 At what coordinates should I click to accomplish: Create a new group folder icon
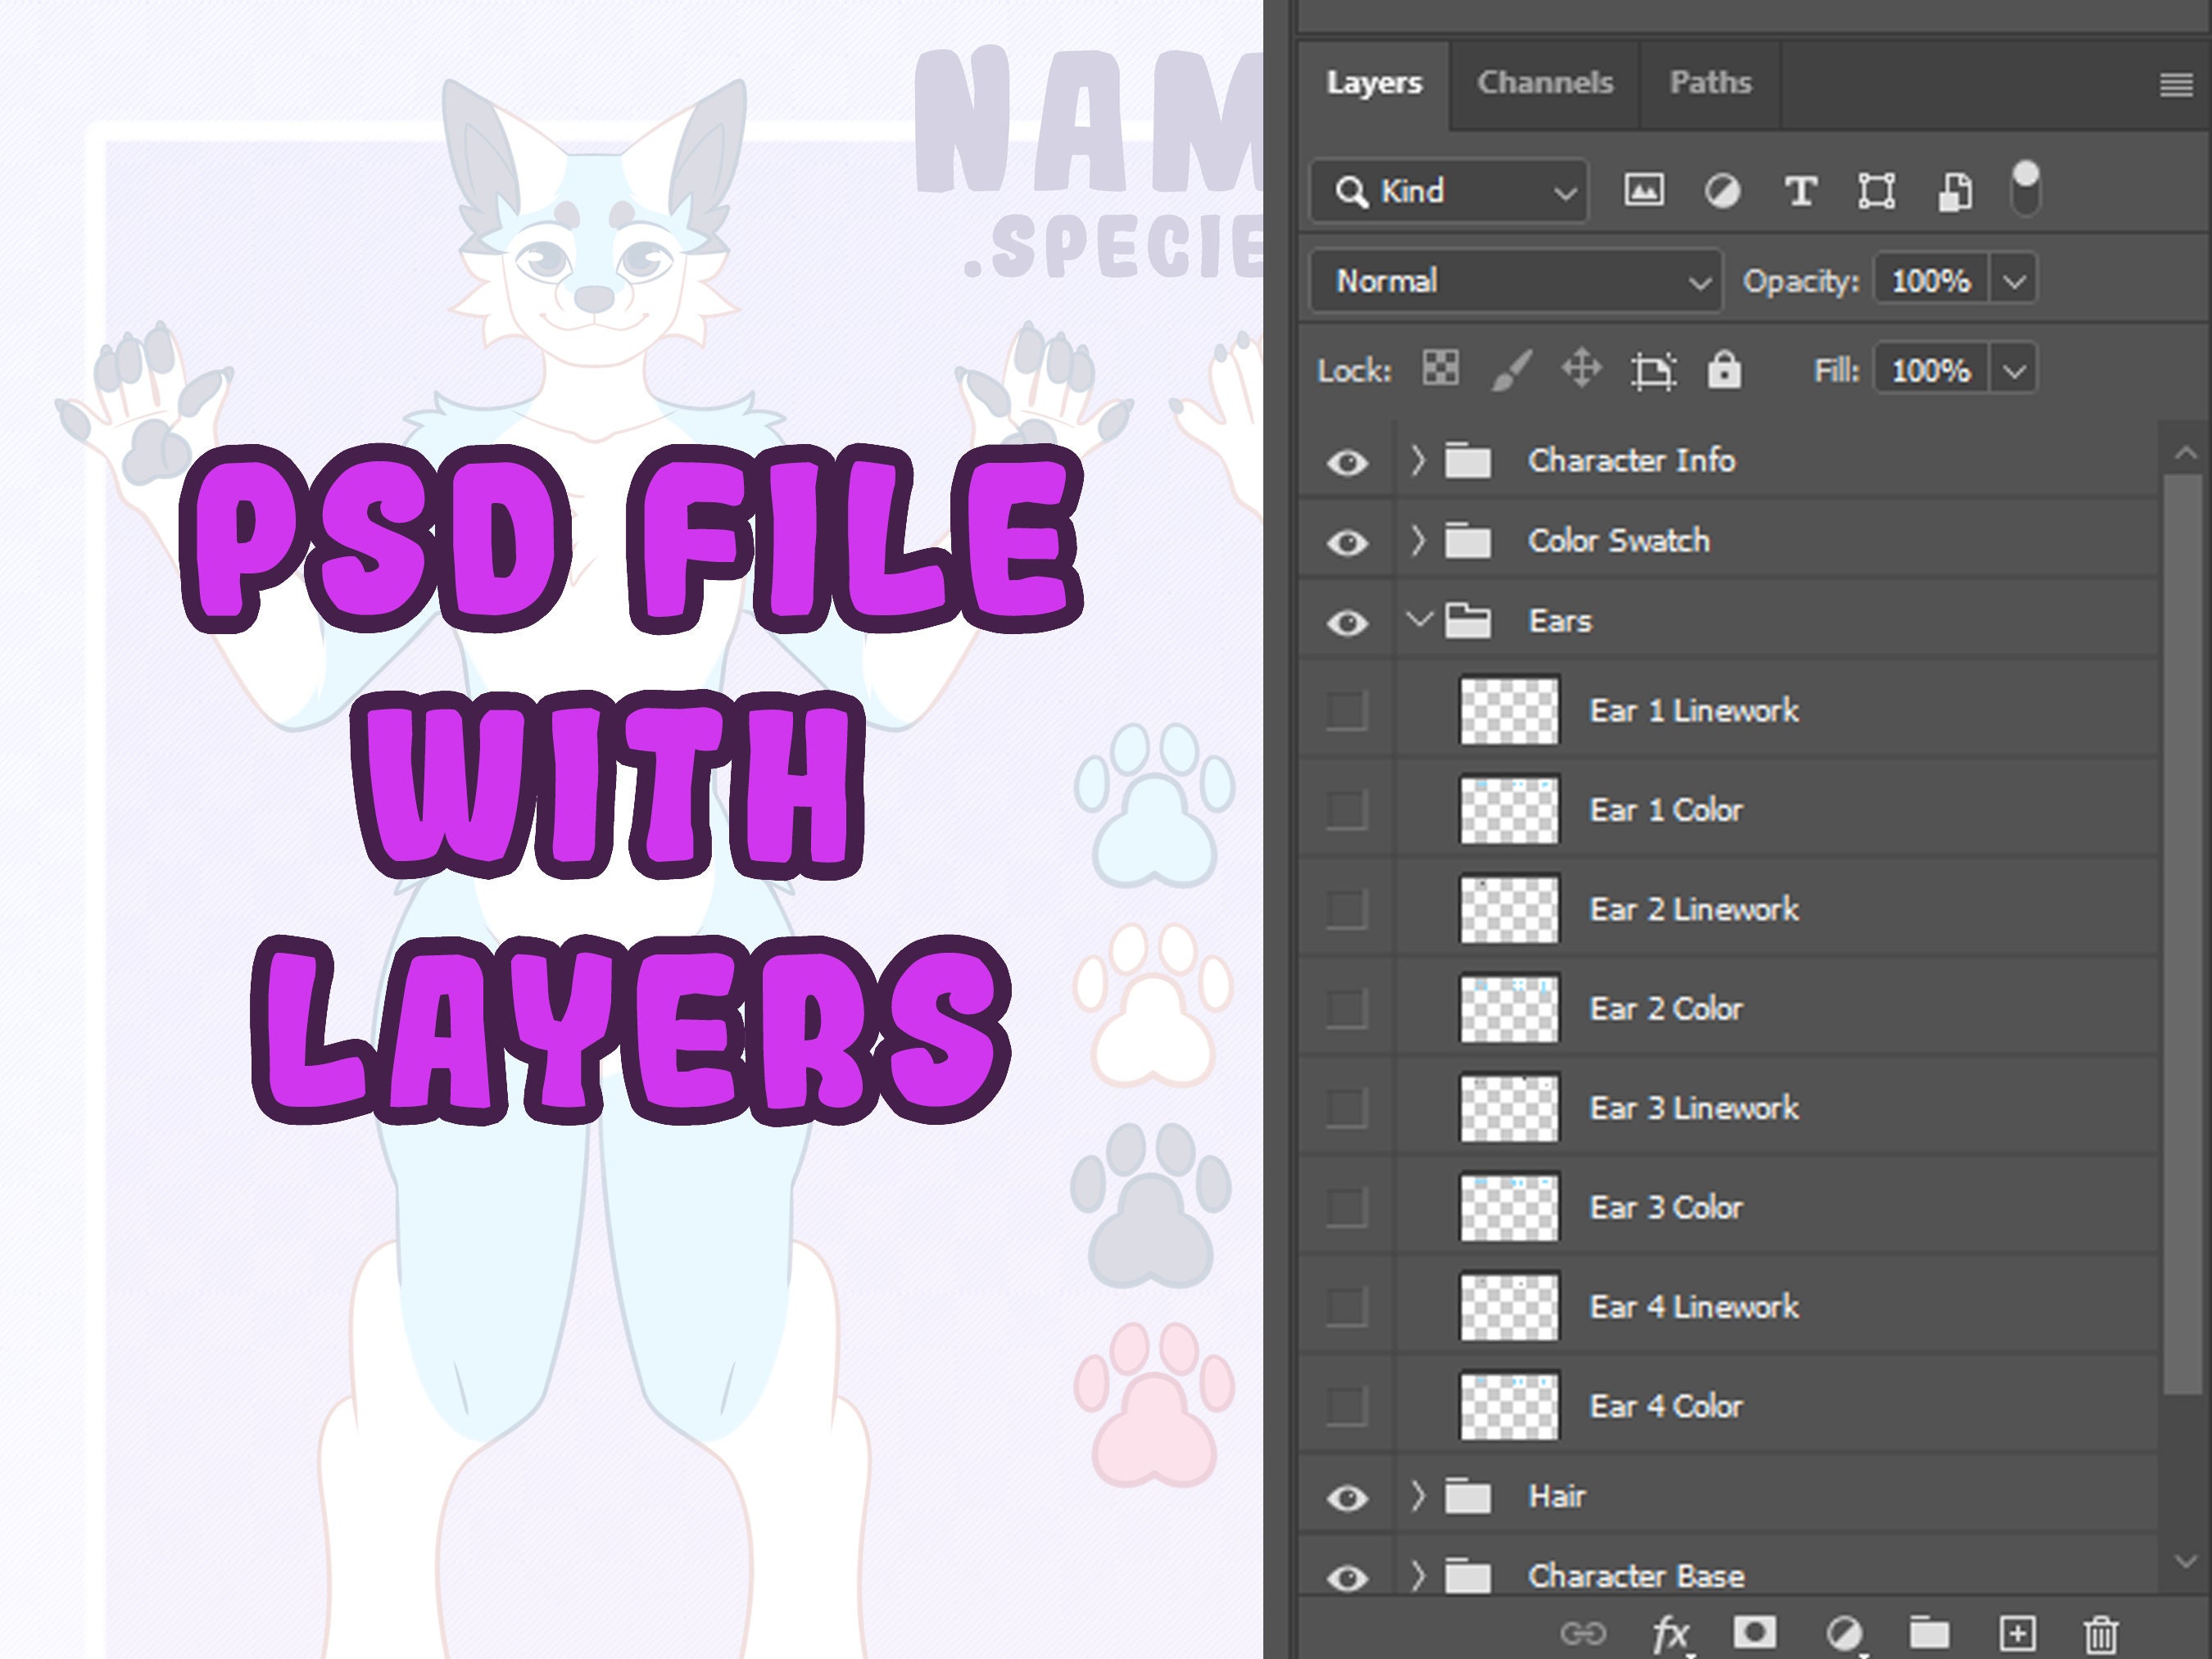tap(1929, 1634)
